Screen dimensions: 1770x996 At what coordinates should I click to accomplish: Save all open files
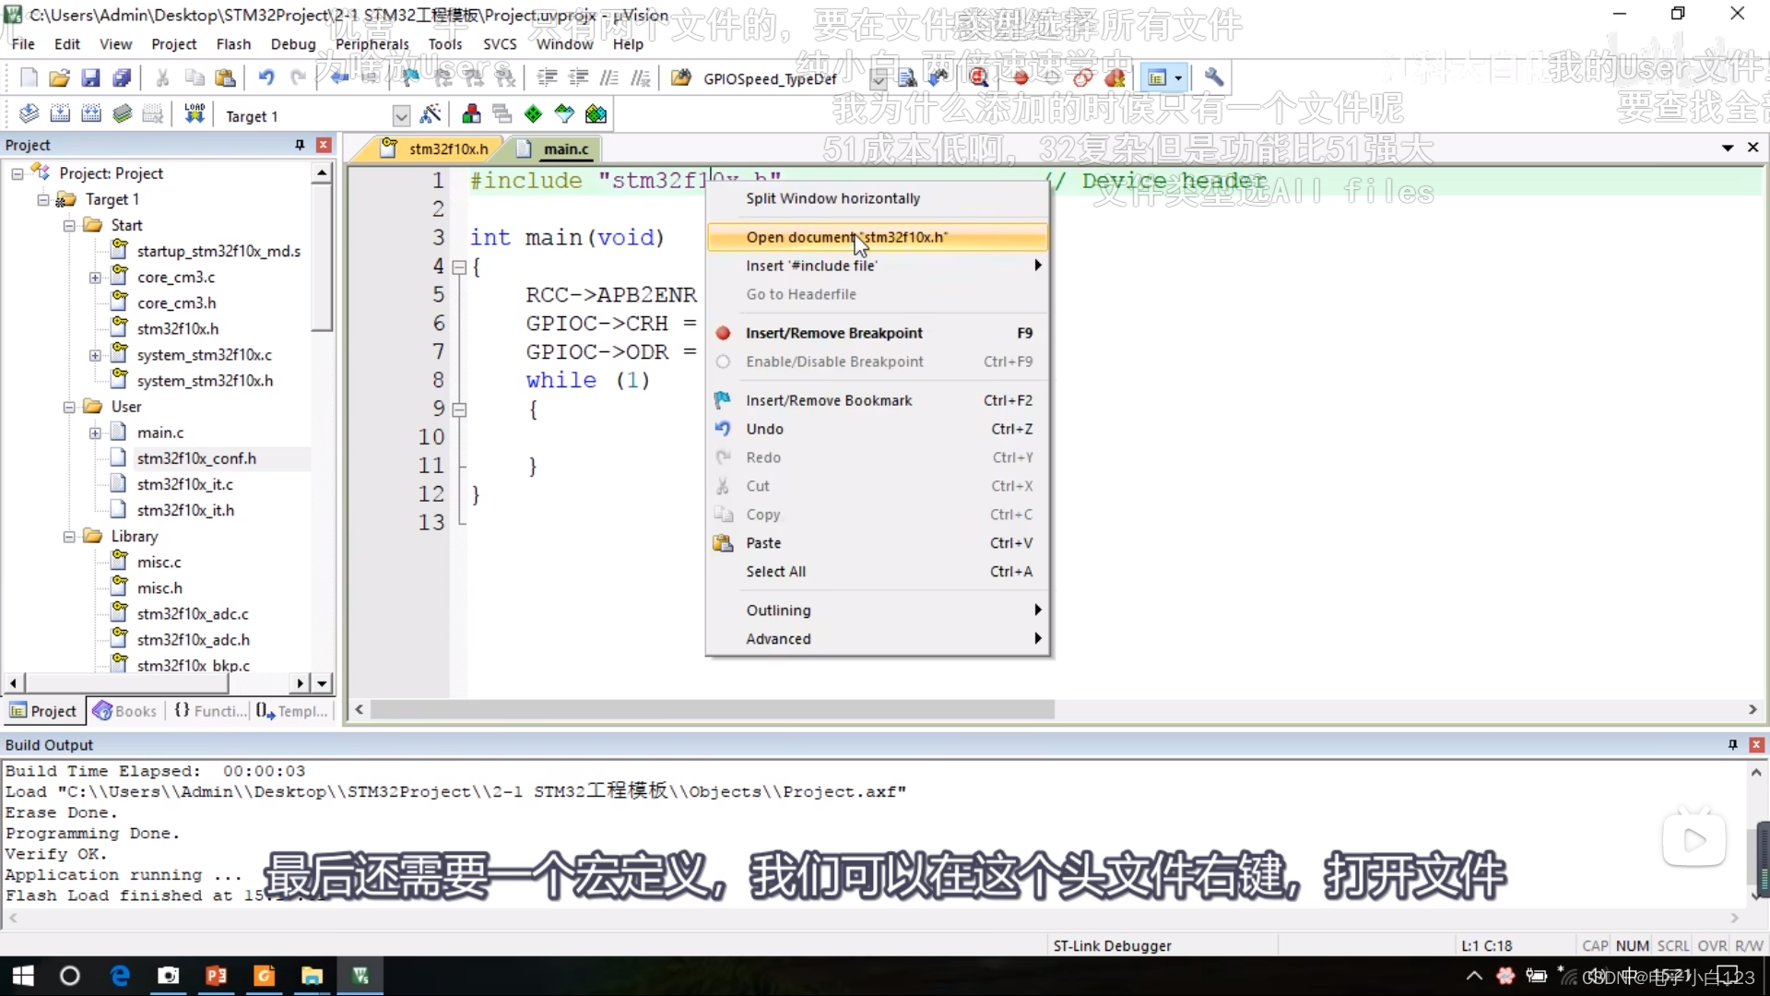122,77
